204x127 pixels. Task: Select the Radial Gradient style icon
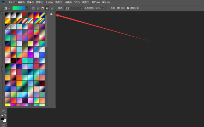pyautogui.click(x=38, y=8)
